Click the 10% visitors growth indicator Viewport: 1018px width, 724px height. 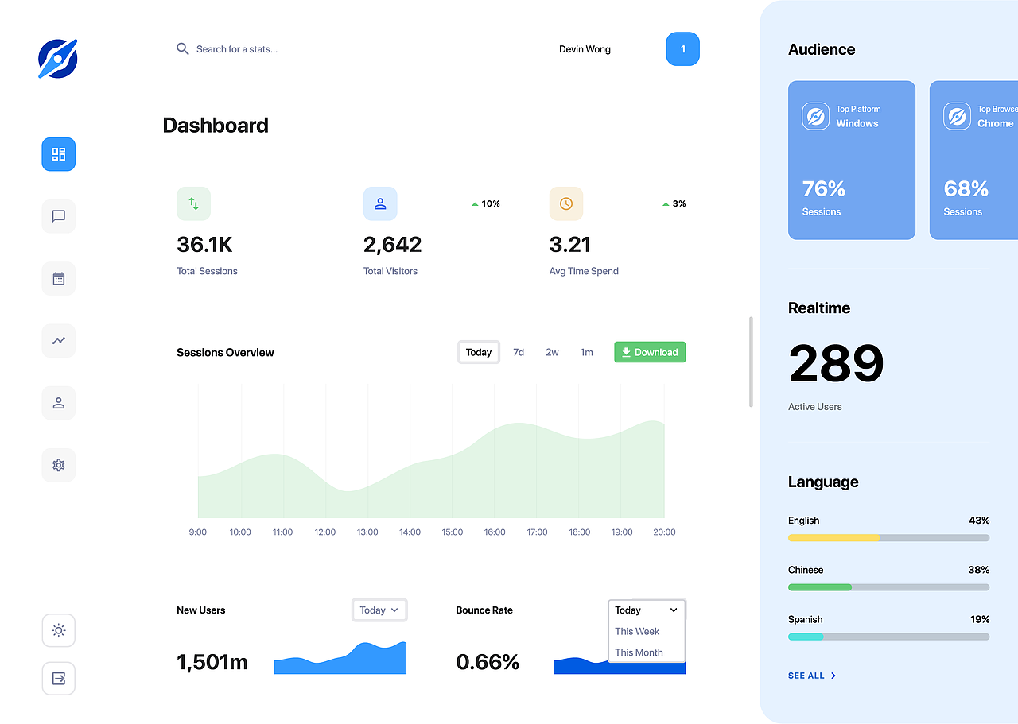(486, 203)
